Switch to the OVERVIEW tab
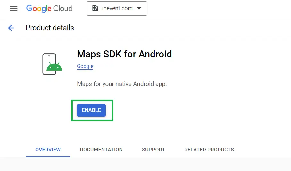This screenshot has height=171, width=291. tap(48, 150)
